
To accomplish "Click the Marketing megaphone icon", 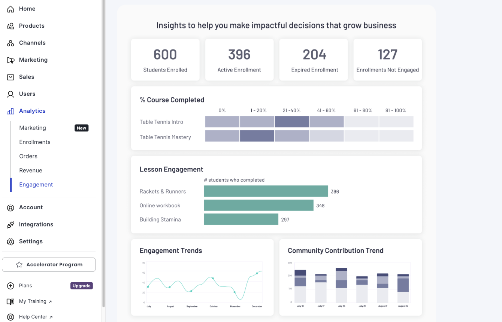I will tap(10, 60).
